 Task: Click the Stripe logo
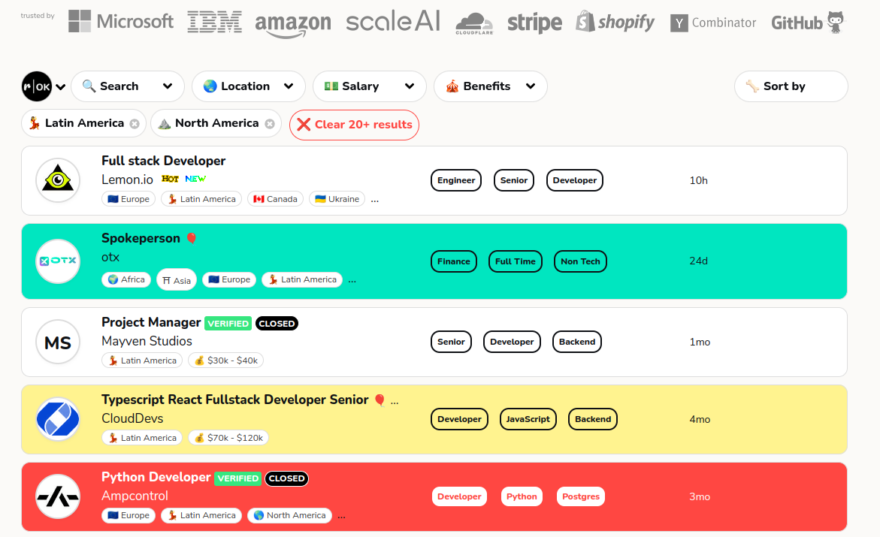tap(534, 23)
